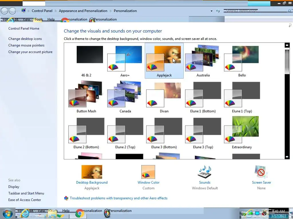This screenshot has width=293, height=219.
Task: Click the Sounds link text
Action: point(205,182)
